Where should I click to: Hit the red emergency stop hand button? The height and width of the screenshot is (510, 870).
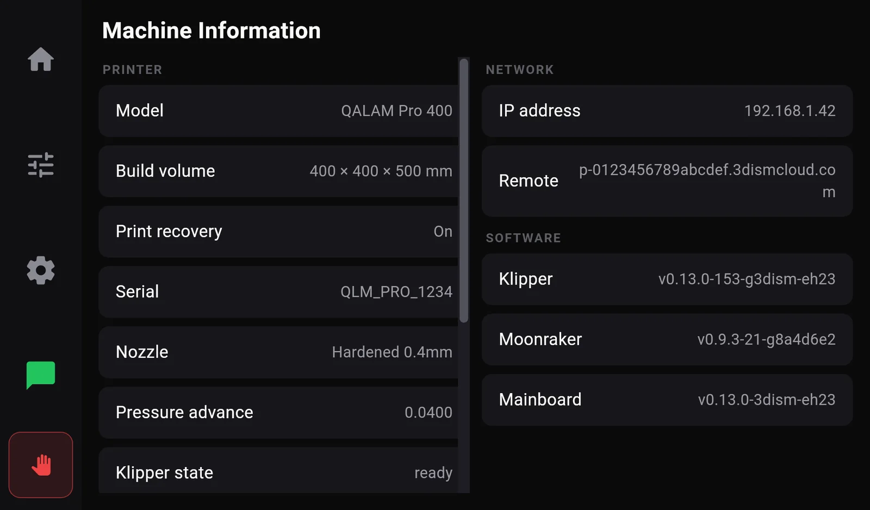tap(41, 465)
